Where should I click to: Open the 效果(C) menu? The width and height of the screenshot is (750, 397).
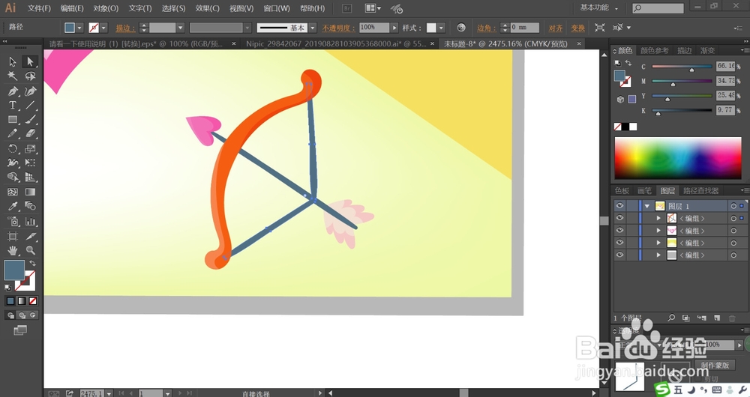click(x=208, y=8)
